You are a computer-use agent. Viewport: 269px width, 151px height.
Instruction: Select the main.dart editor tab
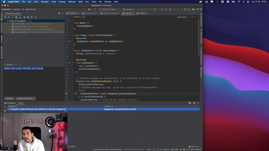pyautogui.click(x=128, y=13)
